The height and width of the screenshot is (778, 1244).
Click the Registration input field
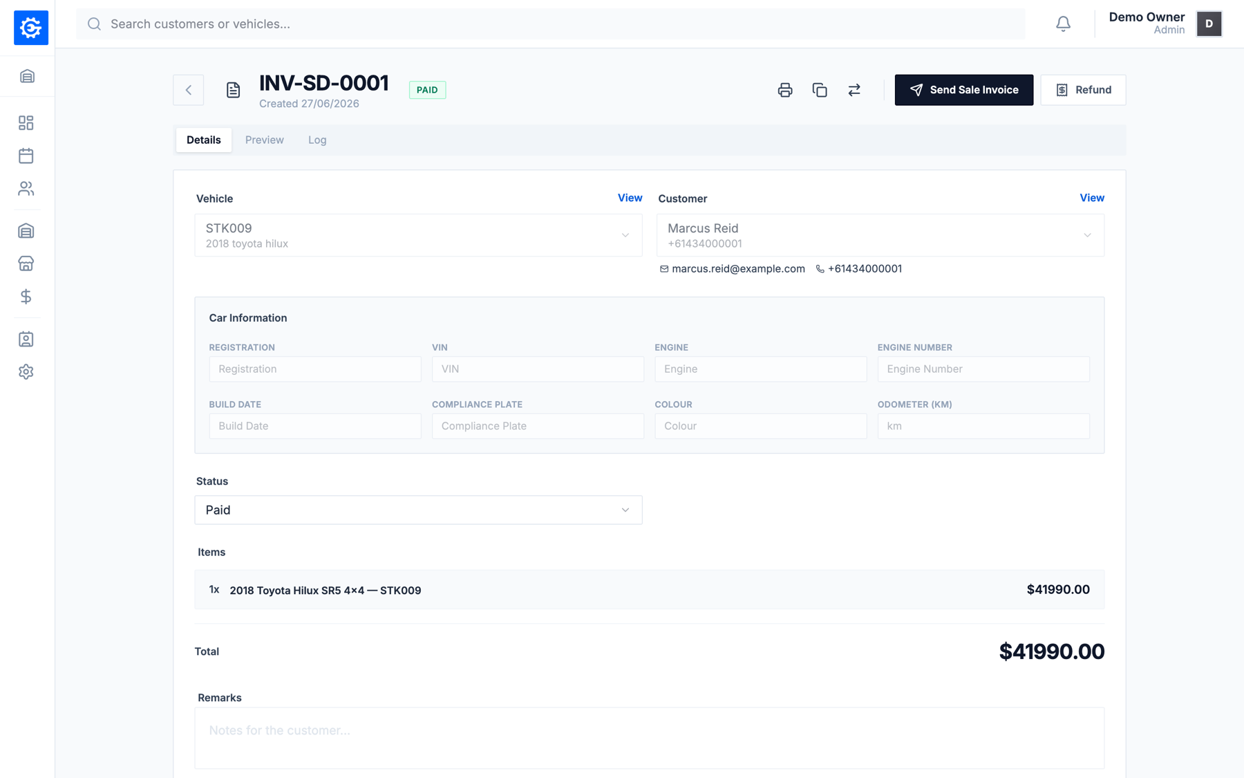click(315, 369)
